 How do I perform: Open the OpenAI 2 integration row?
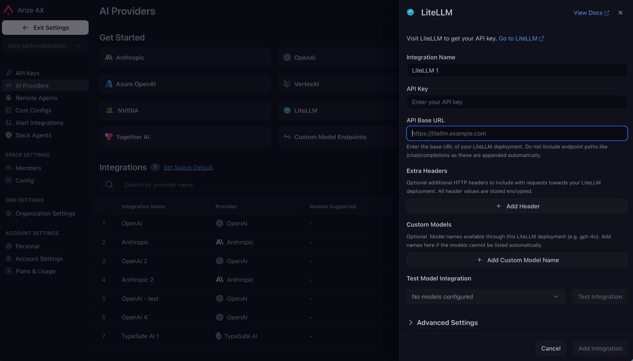click(246, 261)
